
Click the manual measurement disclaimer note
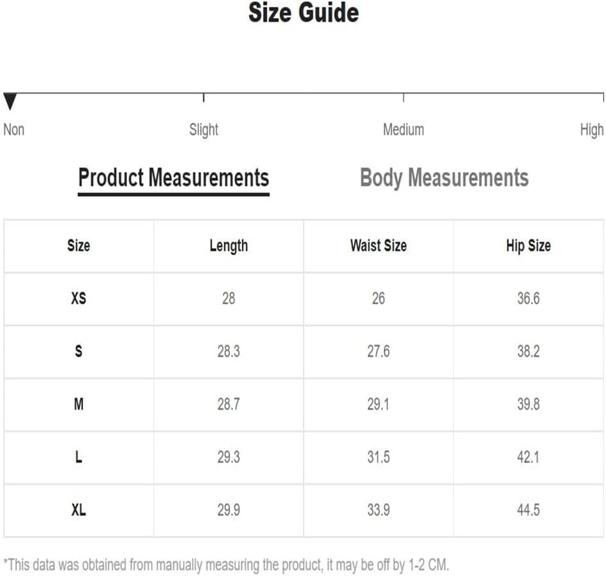click(x=226, y=565)
